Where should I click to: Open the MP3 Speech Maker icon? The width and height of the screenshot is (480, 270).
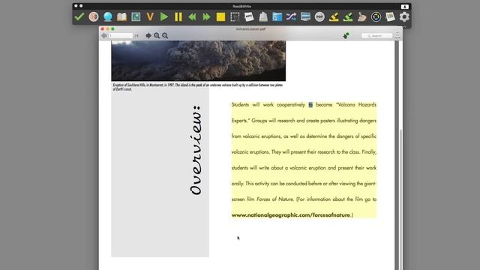click(x=249, y=16)
